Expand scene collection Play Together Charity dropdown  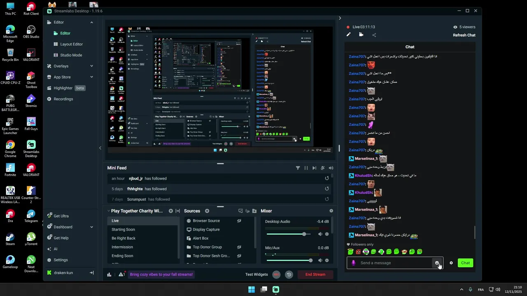109,211
